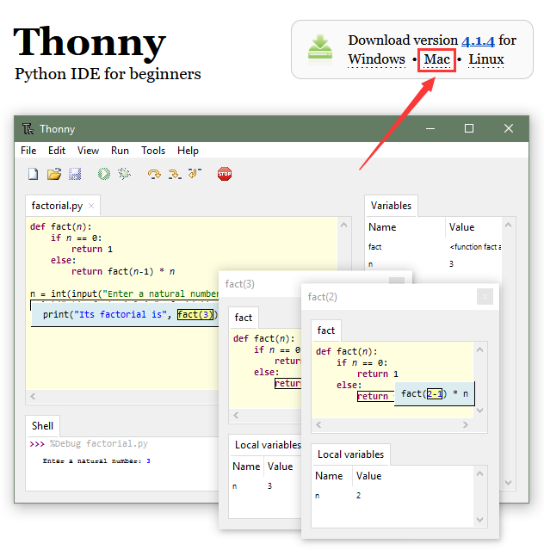Open the Run menu
544x550 pixels.
point(120,151)
